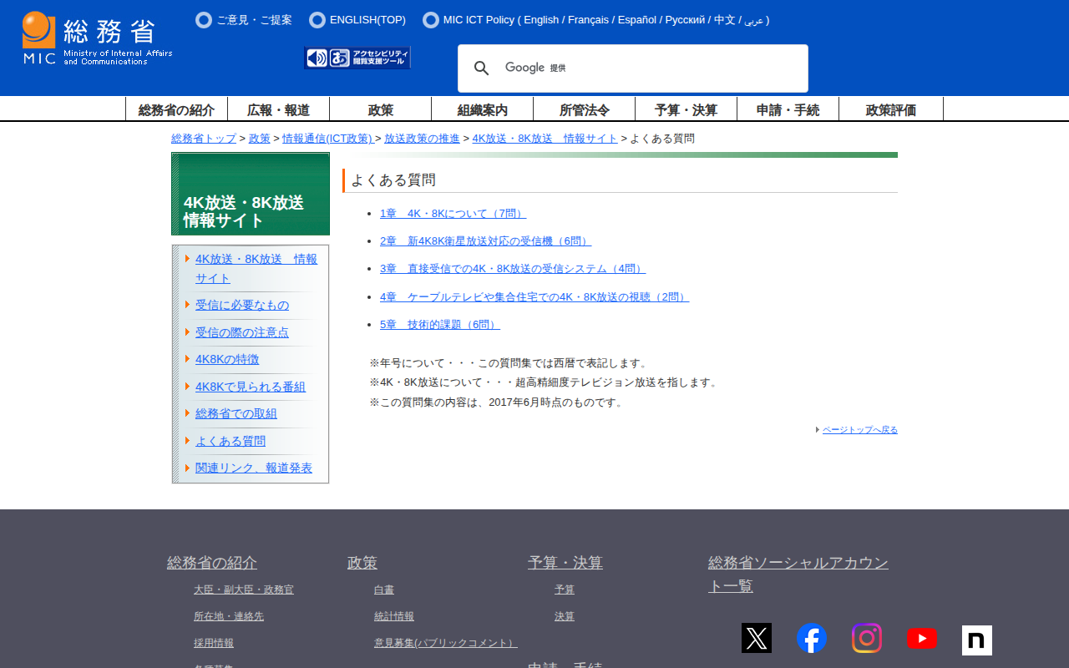The height and width of the screenshot is (668, 1069).
Task: Open the accessibility support tool icon
Action: pos(357,58)
